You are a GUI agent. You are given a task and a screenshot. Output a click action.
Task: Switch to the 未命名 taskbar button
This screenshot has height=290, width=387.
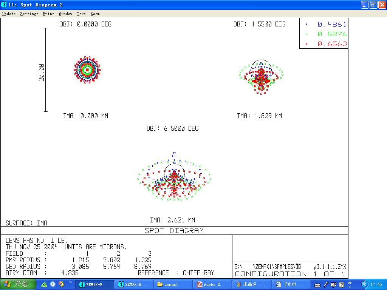[x=251, y=285]
